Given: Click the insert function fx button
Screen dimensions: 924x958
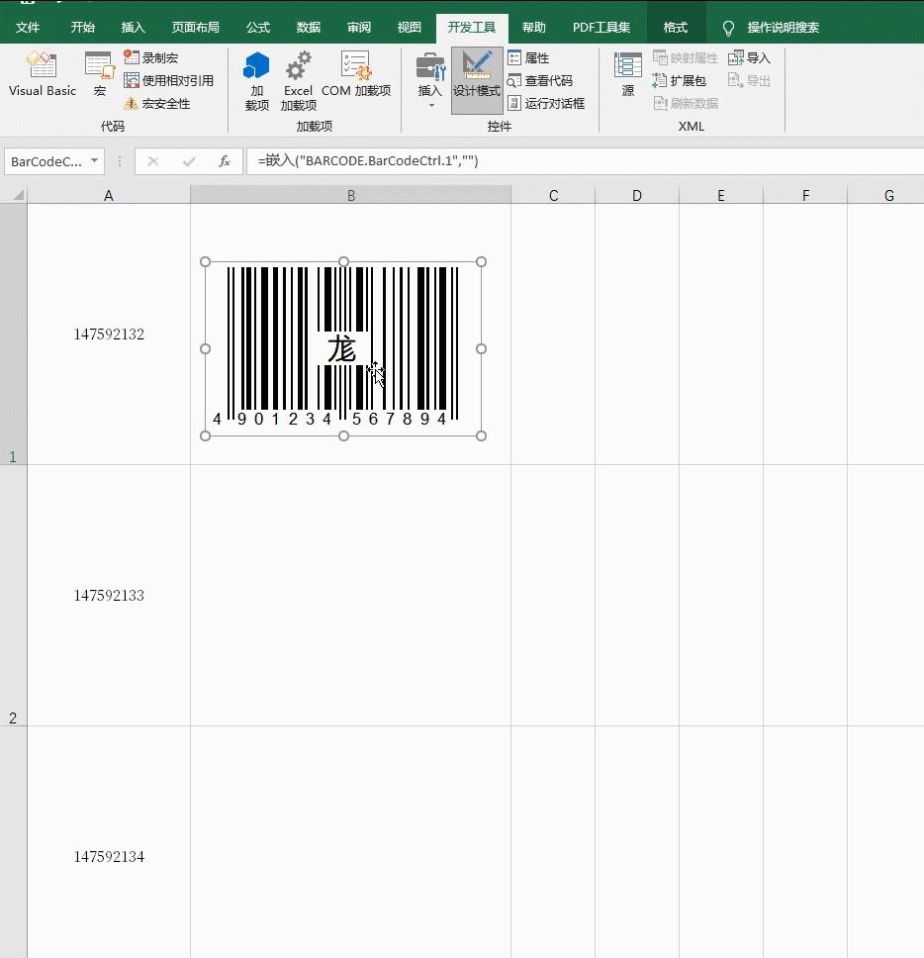Looking at the screenshot, I should click(x=225, y=161).
